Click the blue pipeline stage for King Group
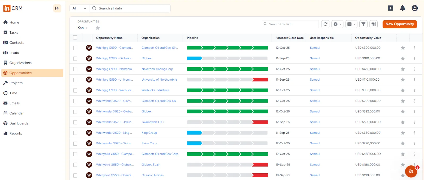Screen dimensions: 424x180 pos(194,133)
